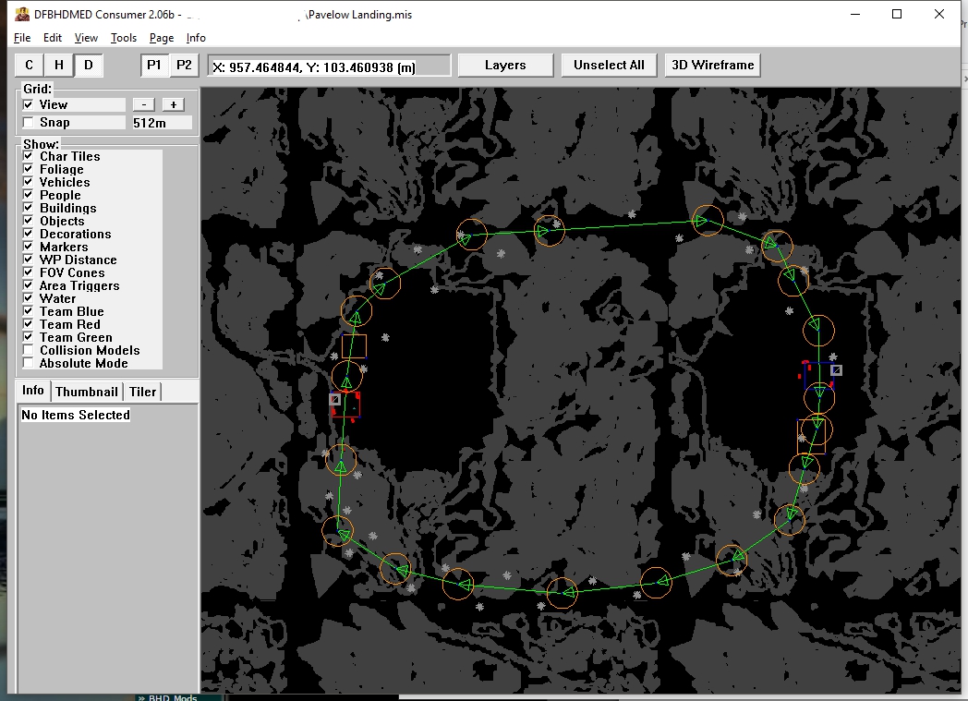This screenshot has height=701, width=968.
Task: Switch to the Thumbnail tab
Action: point(87,392)
